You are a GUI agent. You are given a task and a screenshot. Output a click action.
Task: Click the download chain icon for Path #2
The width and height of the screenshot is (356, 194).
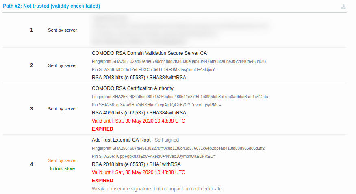(344, 6)
